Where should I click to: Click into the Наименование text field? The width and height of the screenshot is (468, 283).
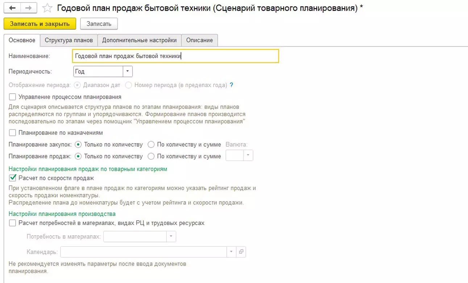175,56
